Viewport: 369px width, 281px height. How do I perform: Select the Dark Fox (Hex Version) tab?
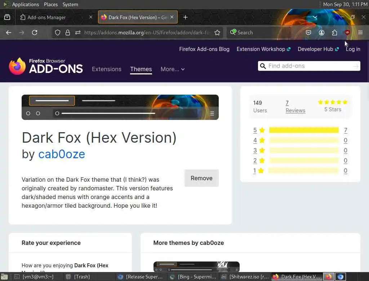[138, 17]
